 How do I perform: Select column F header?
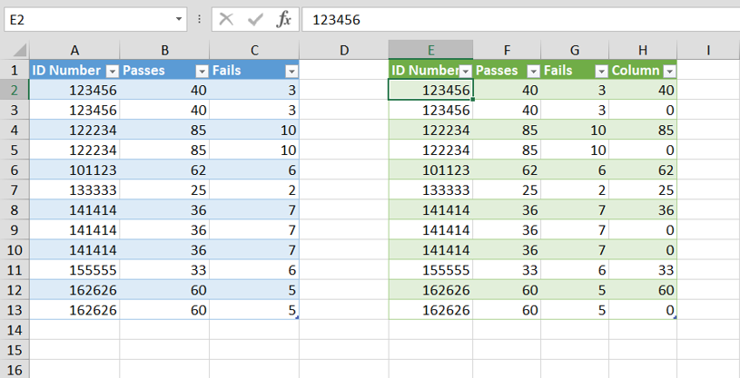(x=507, y=50)
